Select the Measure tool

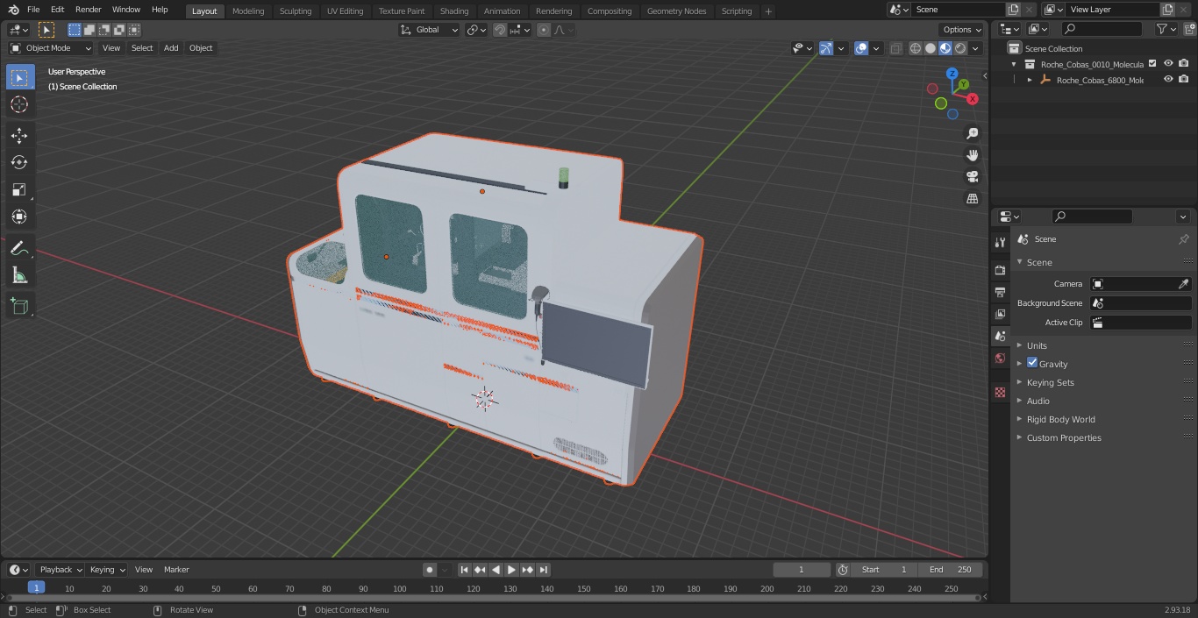(19, 275)
